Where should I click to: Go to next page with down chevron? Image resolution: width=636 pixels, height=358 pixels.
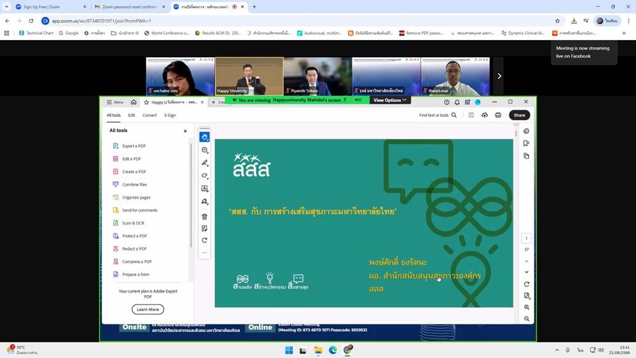click(x=527, y=272)
